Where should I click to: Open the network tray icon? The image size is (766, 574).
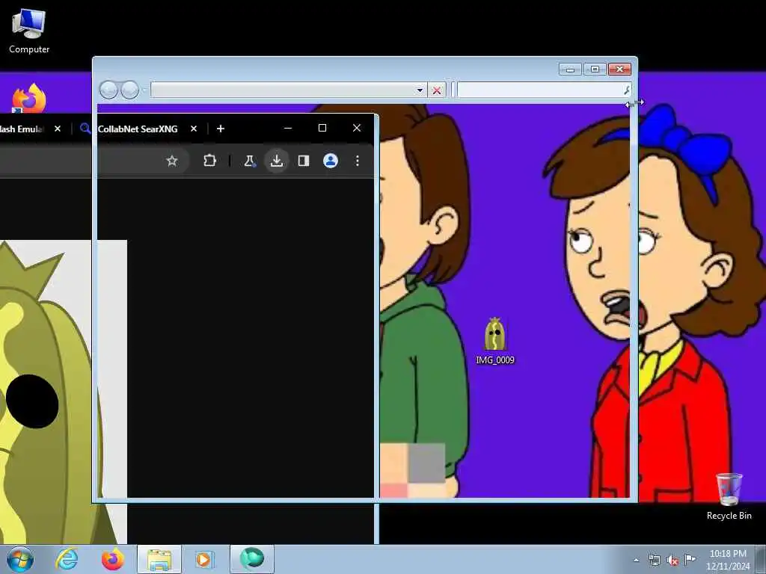coord(654,560)
